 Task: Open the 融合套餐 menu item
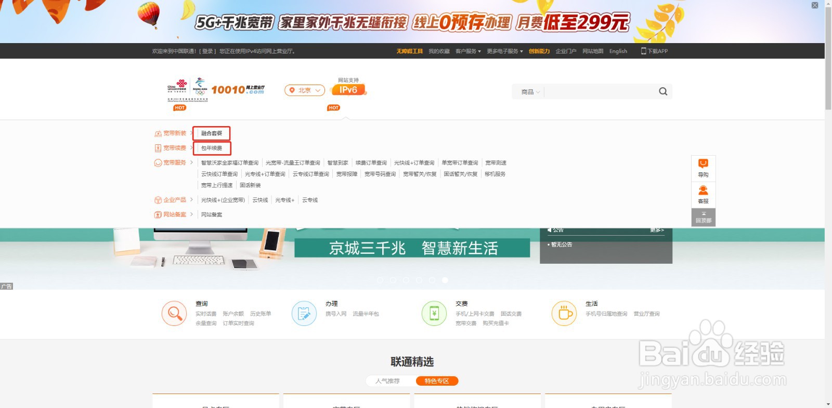click(x=212, y=133)
